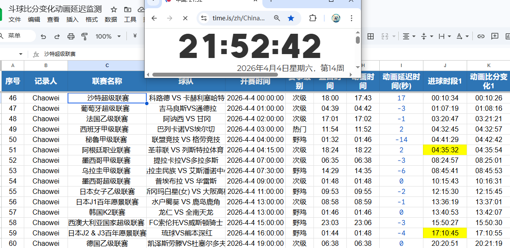Viewport: 510px width, 248px height.
Task: Stop loading the time.is page
Action: 185,18
